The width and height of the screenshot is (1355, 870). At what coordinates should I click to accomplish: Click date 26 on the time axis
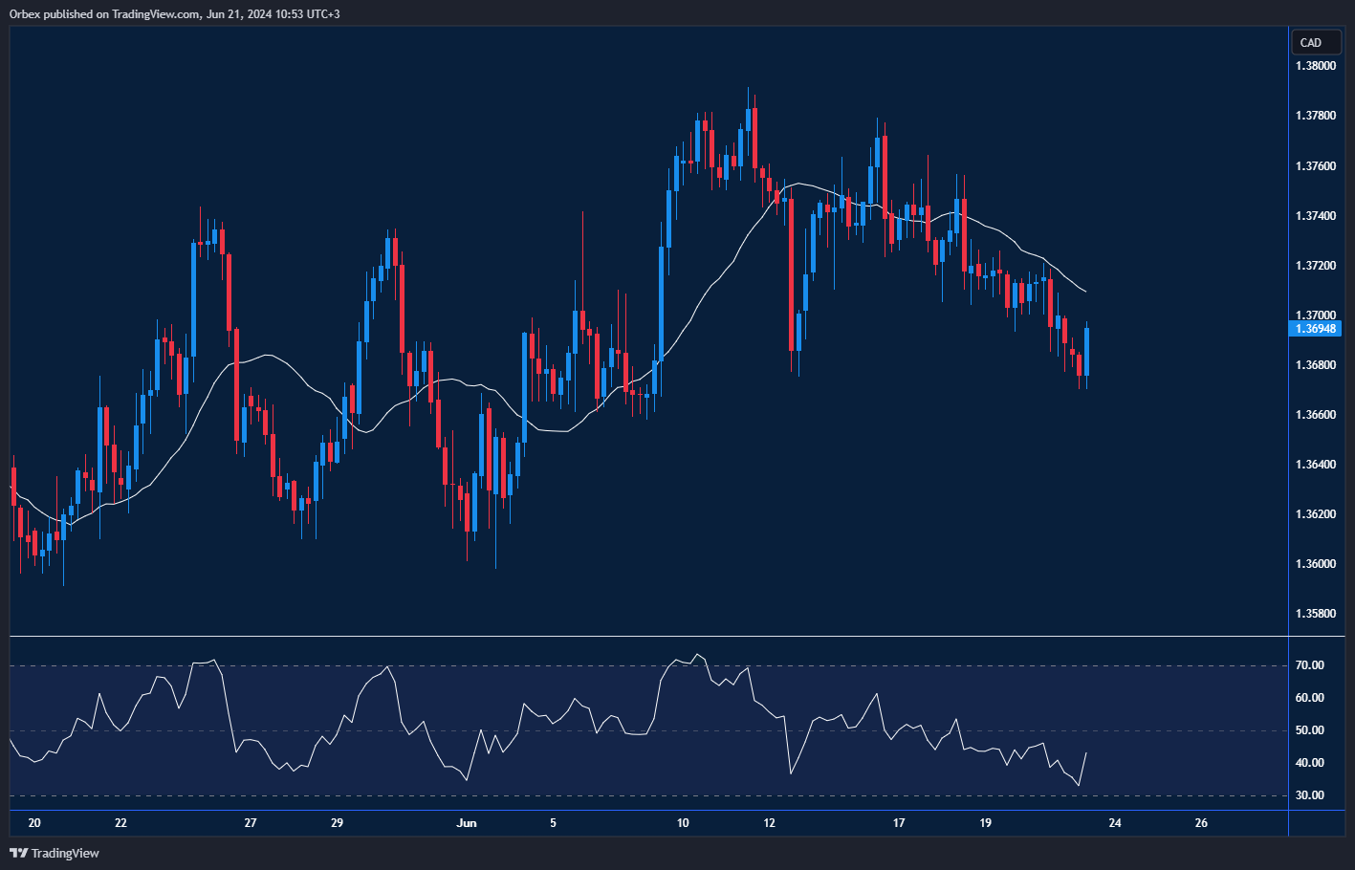[1201, 823]
